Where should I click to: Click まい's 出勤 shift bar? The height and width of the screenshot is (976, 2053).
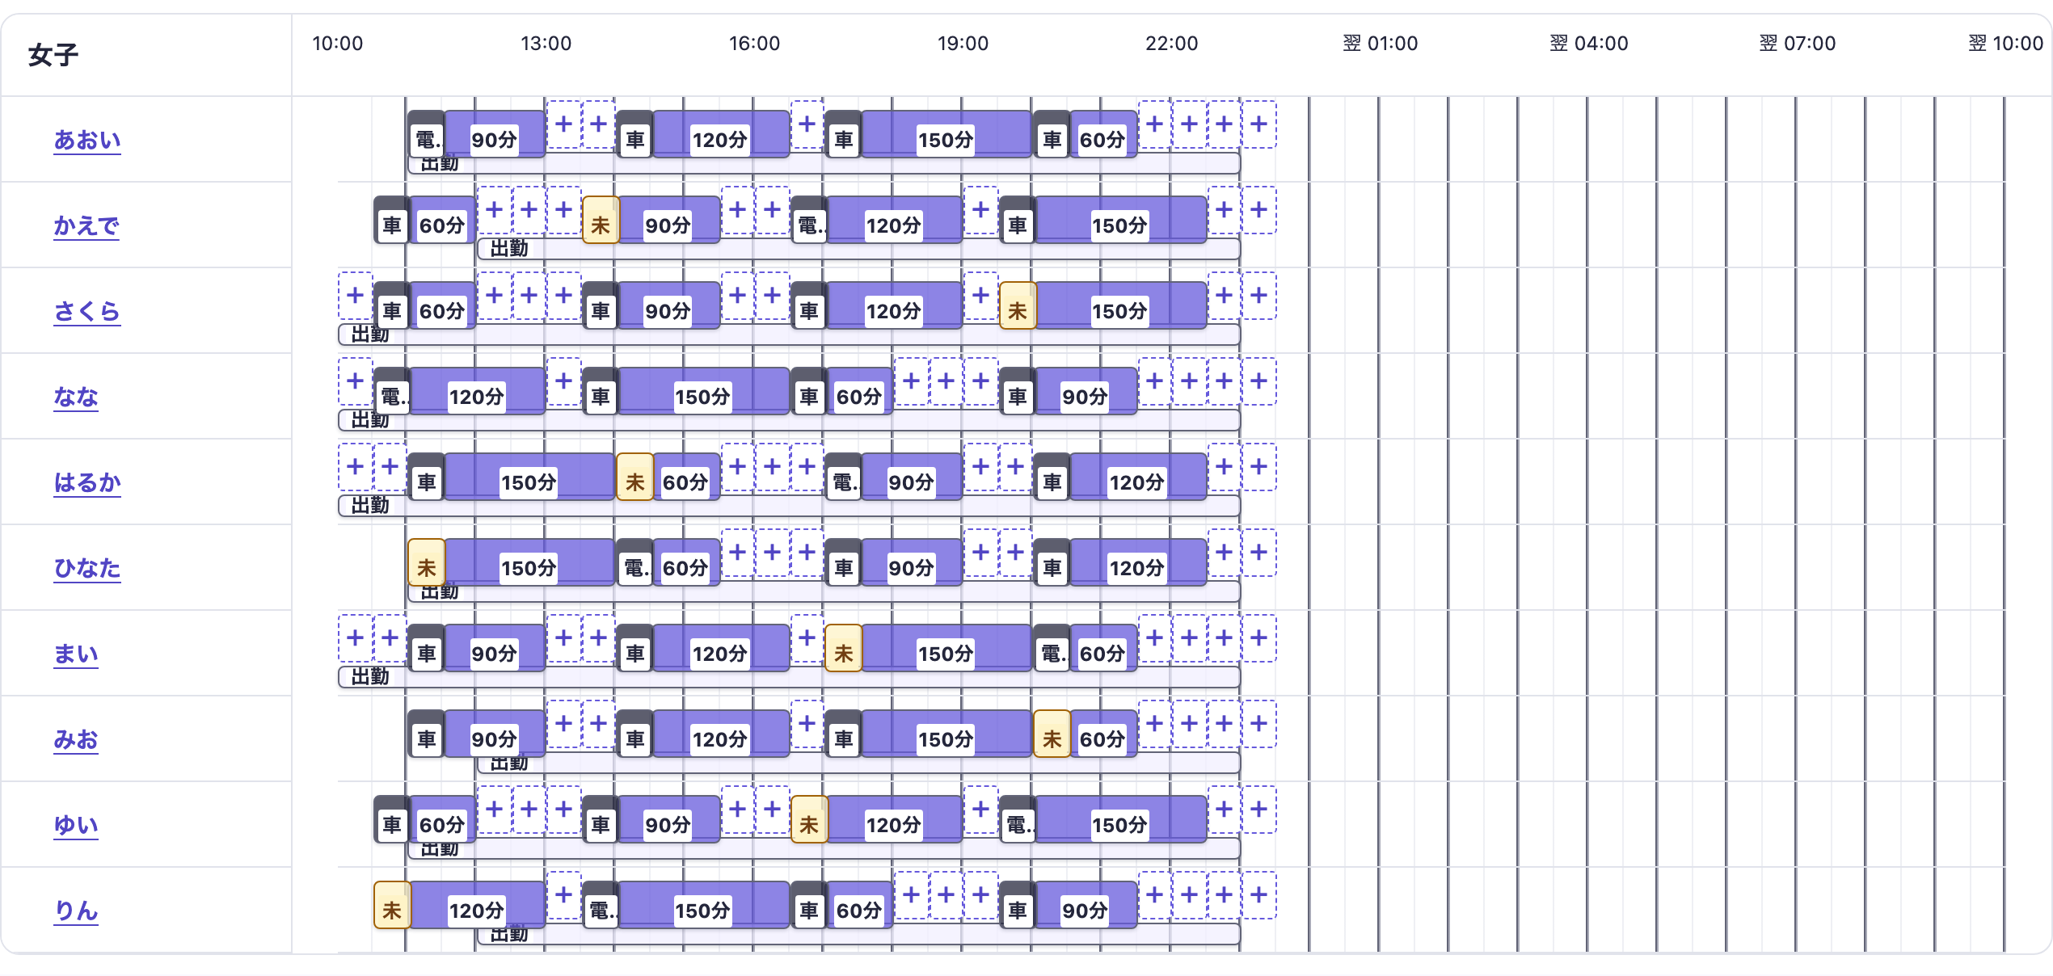tap(789, 677)
